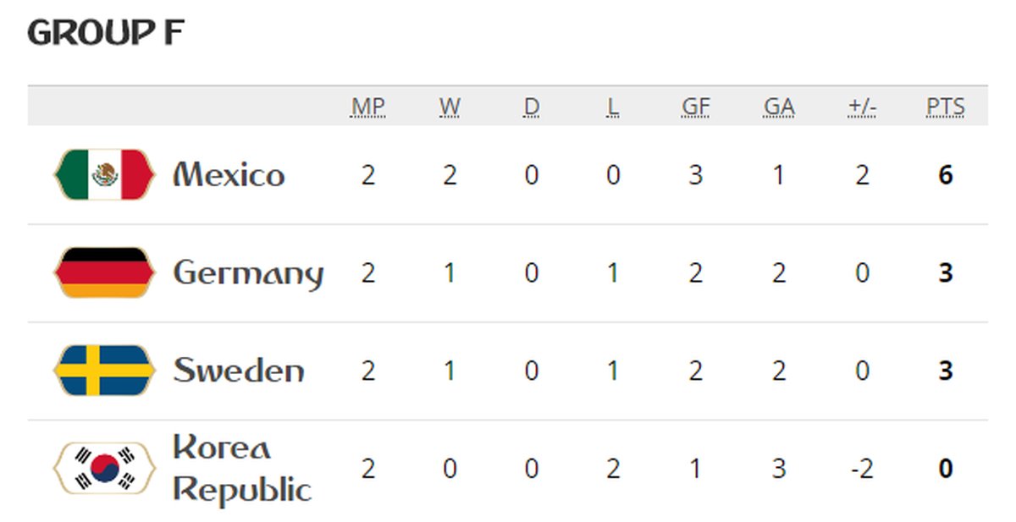Image resolution: width=1016 pixels, height=522 pixels.
Task: Open the Mexico team link
Action: point(229,175)
